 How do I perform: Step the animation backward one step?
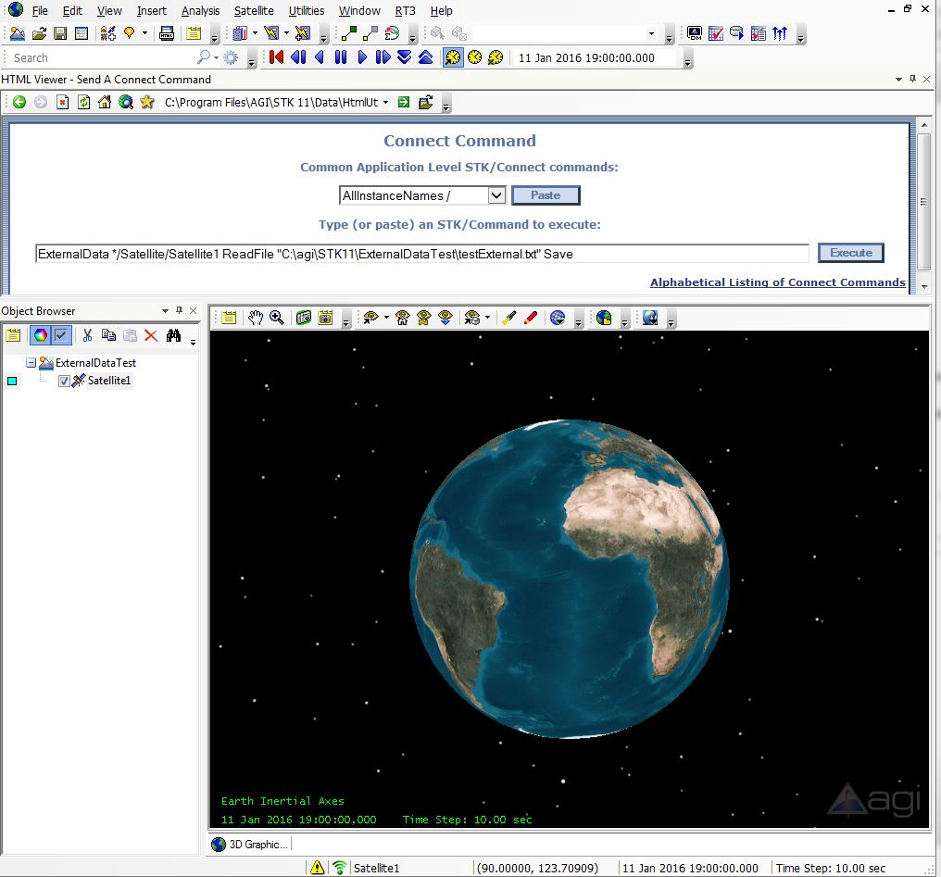coord(298,57)
